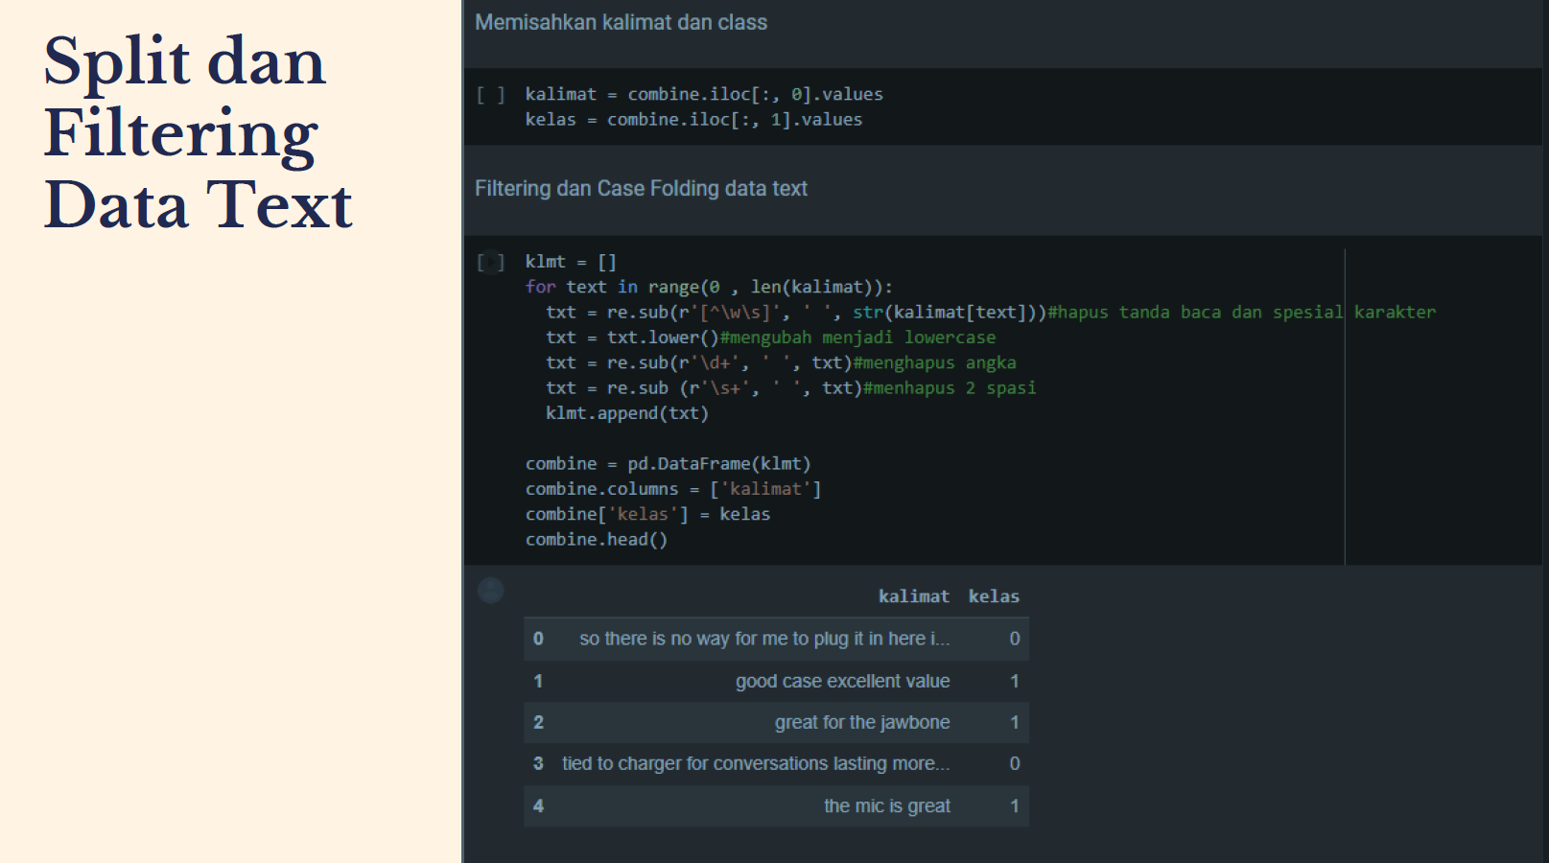The image size is (1549, 863).
Task: Click the 'good case excellent value' cell
Action: 842,681
